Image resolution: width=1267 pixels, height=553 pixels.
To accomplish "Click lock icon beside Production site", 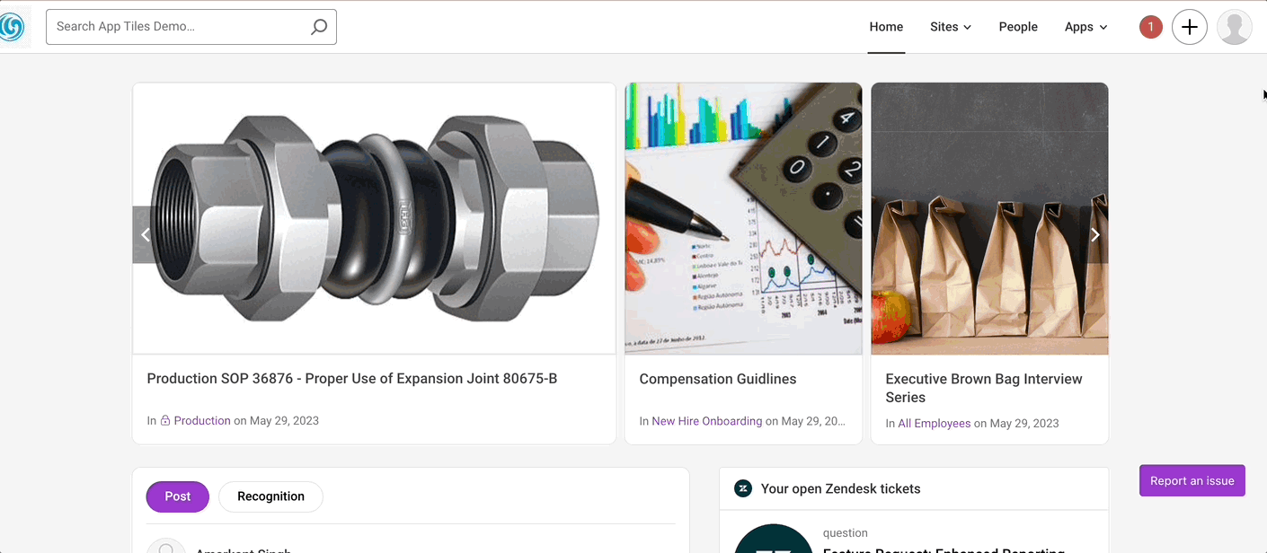I will pos(165,421).
